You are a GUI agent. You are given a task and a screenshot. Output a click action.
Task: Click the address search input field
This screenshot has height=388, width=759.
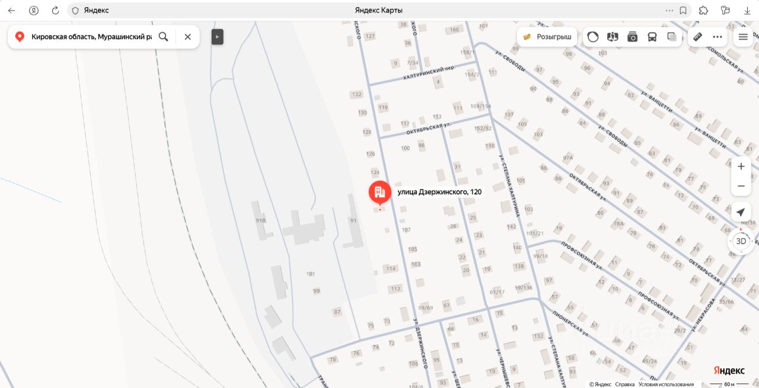(91, 37)
